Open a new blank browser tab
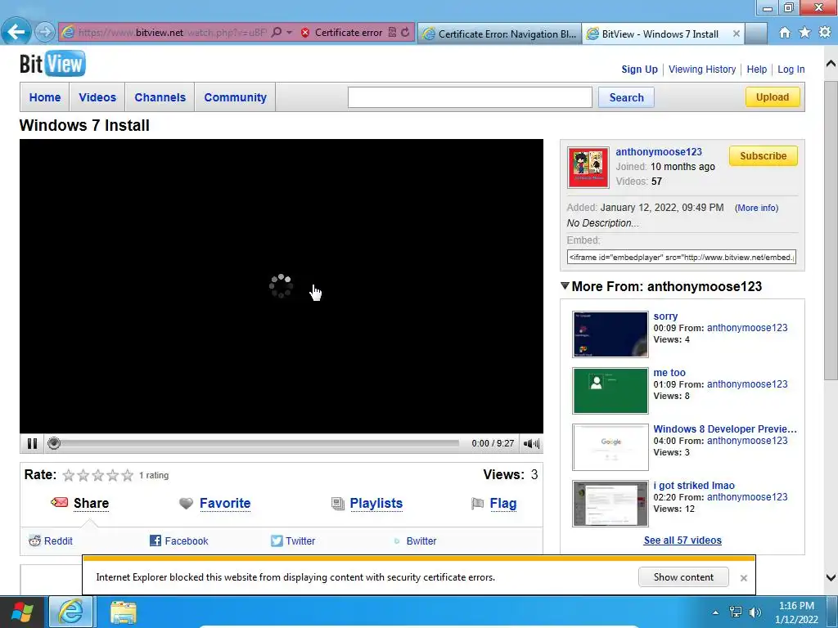The width and height of the screenshot is (838, 628). pyautogui.click(x=755, y=34)
